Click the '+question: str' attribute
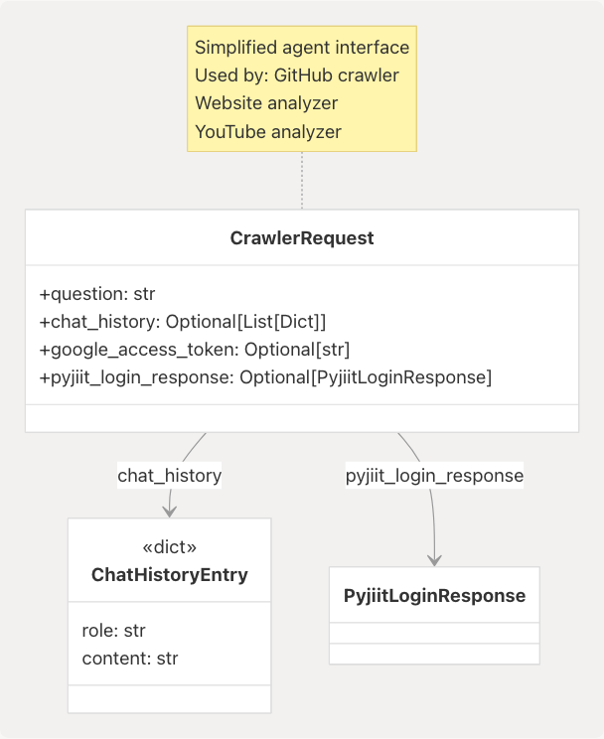The image size is (604, 739). (x=97, y=294)
